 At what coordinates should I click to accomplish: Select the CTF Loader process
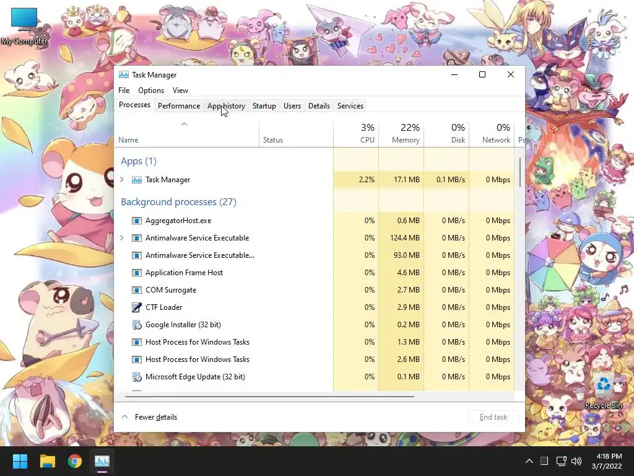click(x=315, y=307)
